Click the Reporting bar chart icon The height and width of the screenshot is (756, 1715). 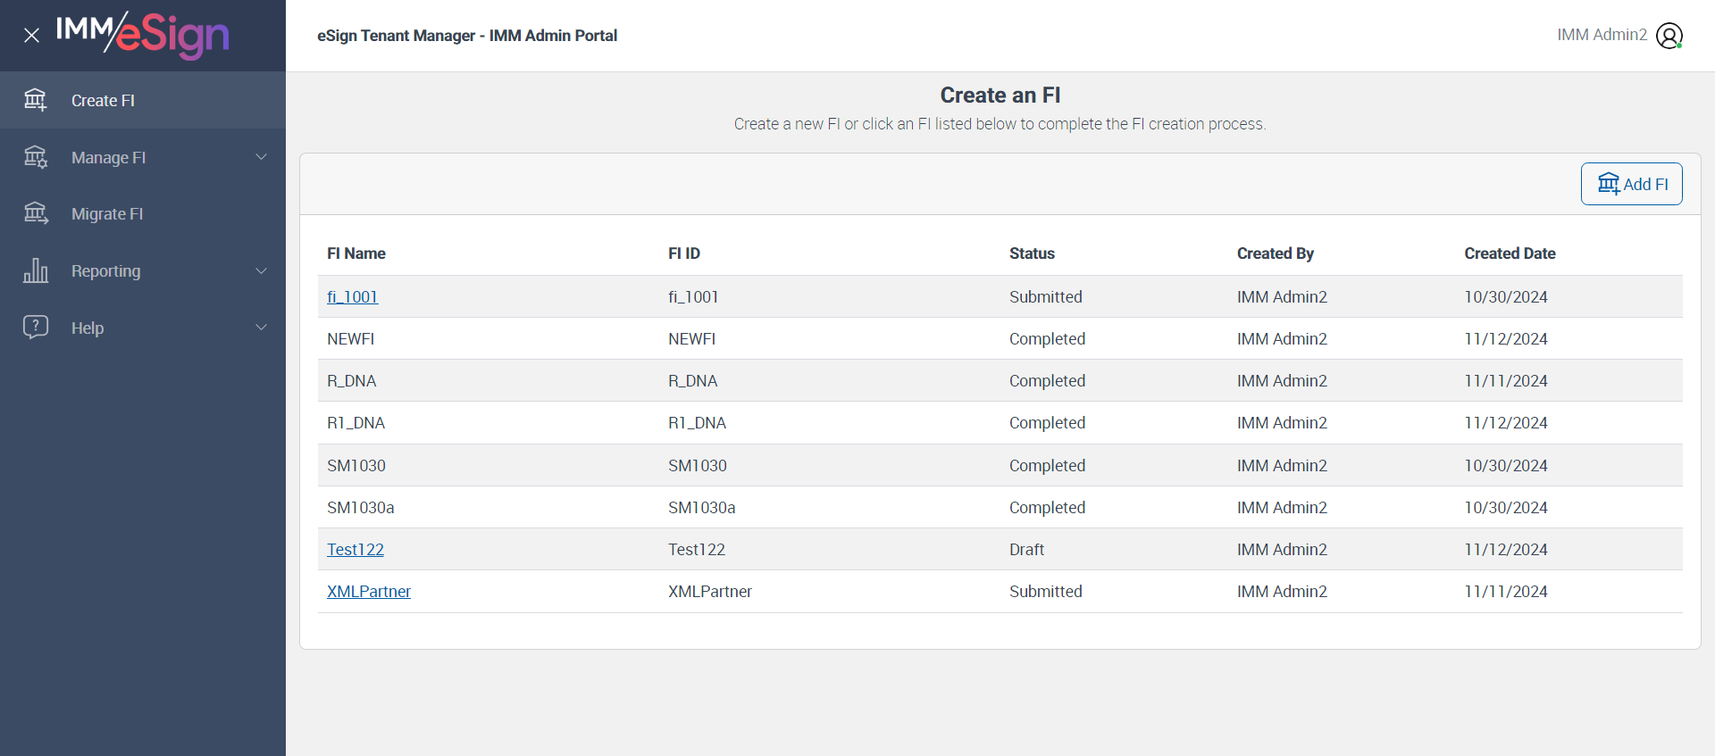point(36,270)
